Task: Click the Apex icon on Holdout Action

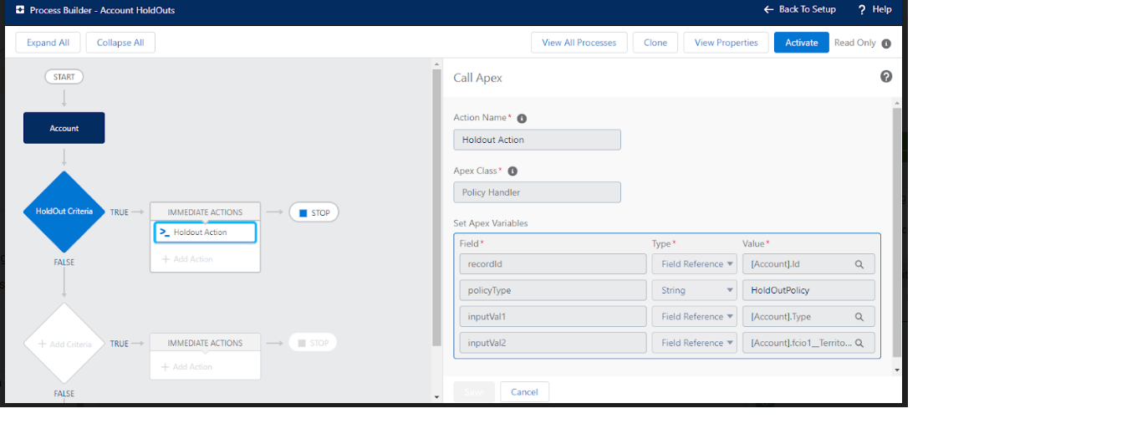Action: [x=165, y=232]
